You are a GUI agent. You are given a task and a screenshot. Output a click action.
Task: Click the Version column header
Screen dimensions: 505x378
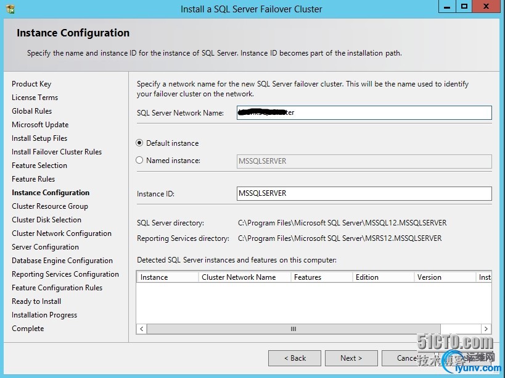[x=445, y=277]
